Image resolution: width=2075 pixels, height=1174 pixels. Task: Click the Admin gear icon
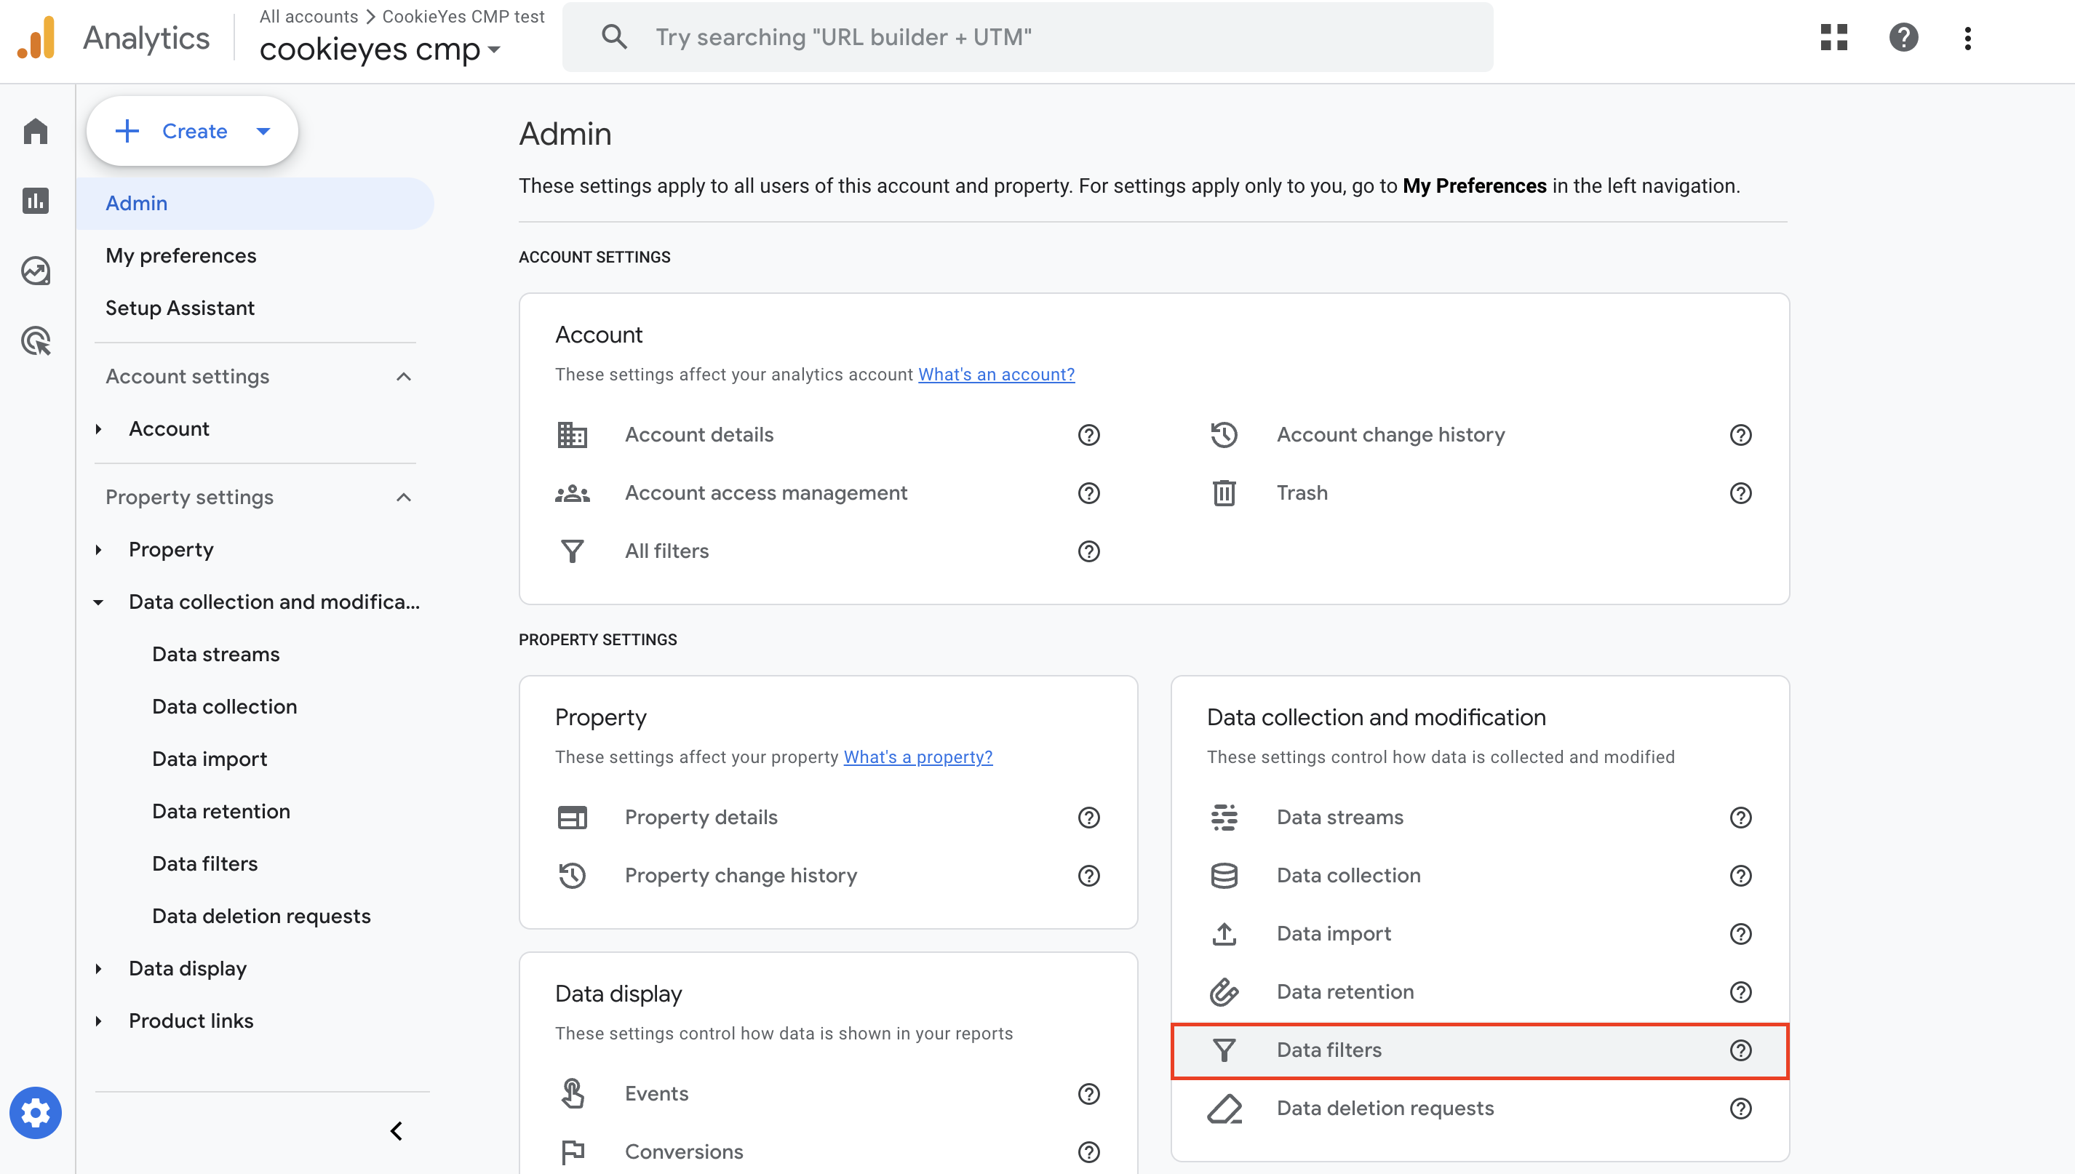(36, 1113)
